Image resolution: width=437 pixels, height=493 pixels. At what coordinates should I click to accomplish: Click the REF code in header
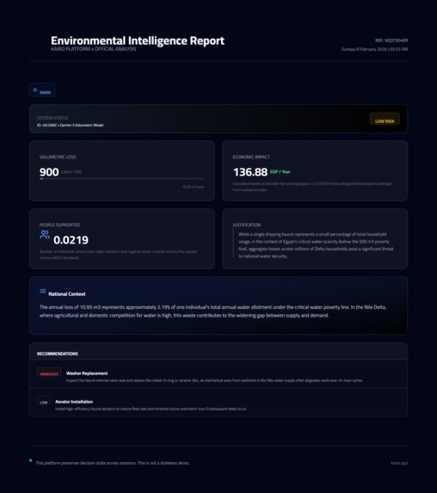391,40
